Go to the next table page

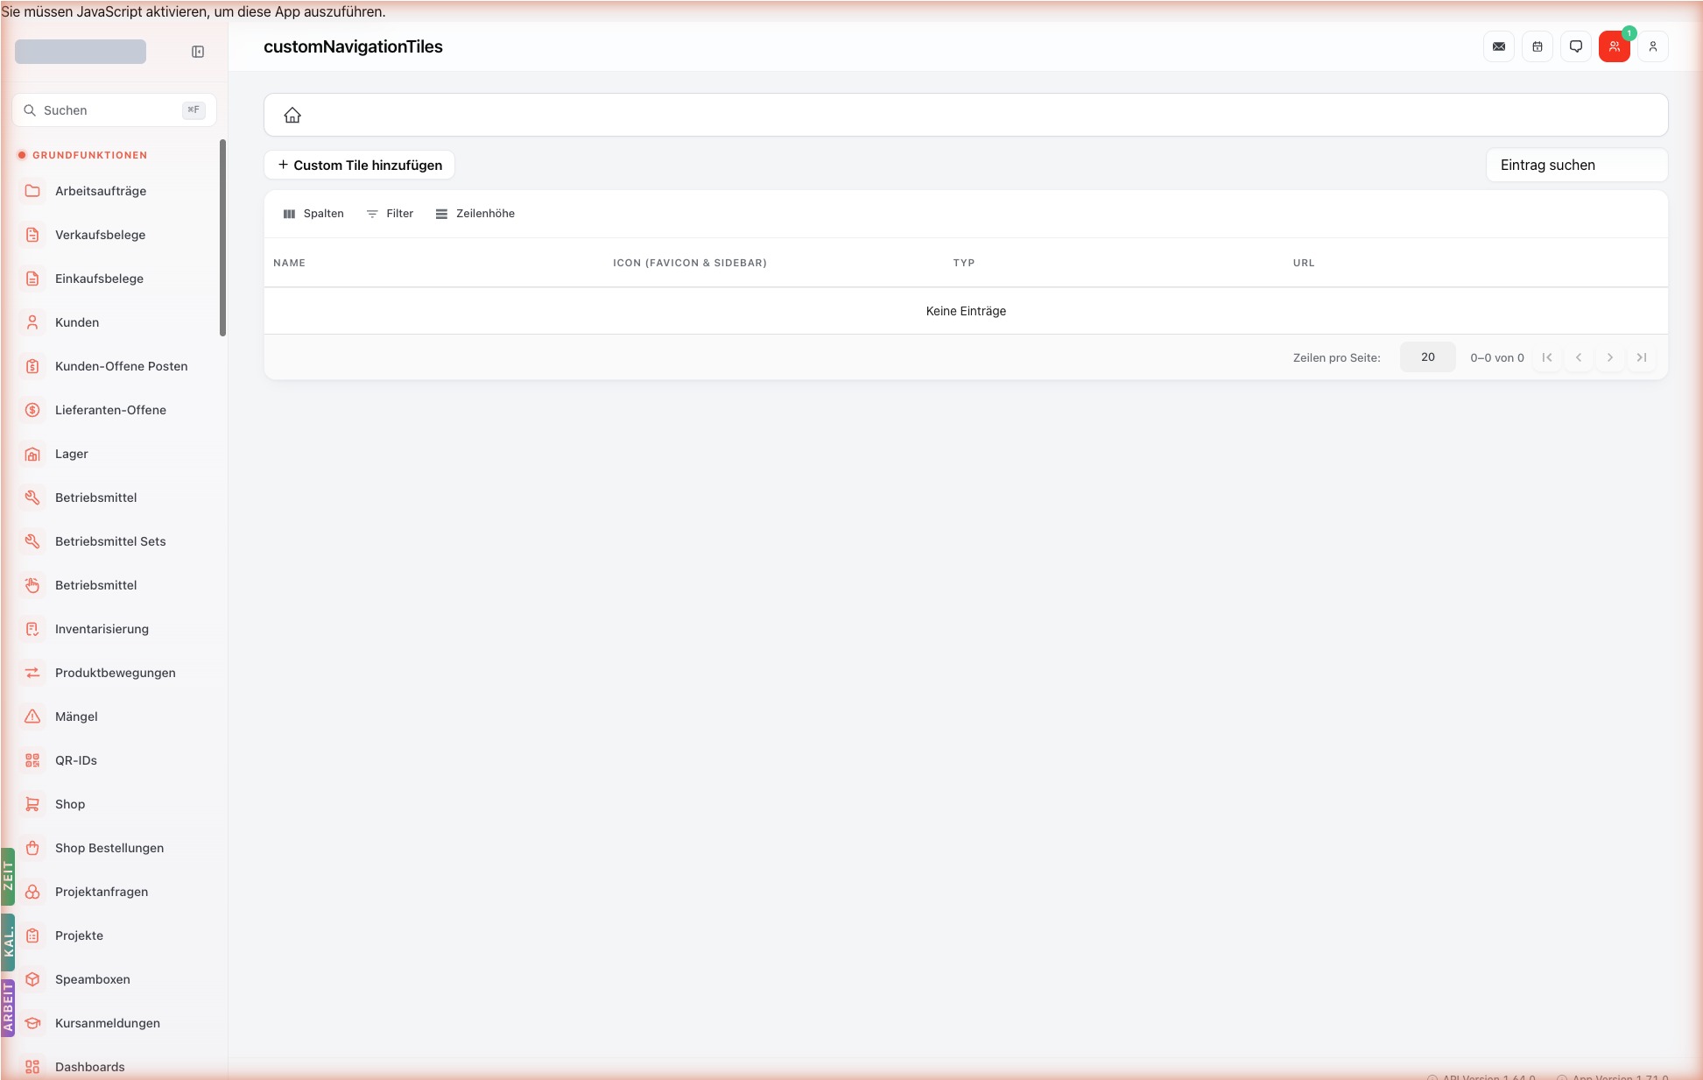[x=1610, y=357]
